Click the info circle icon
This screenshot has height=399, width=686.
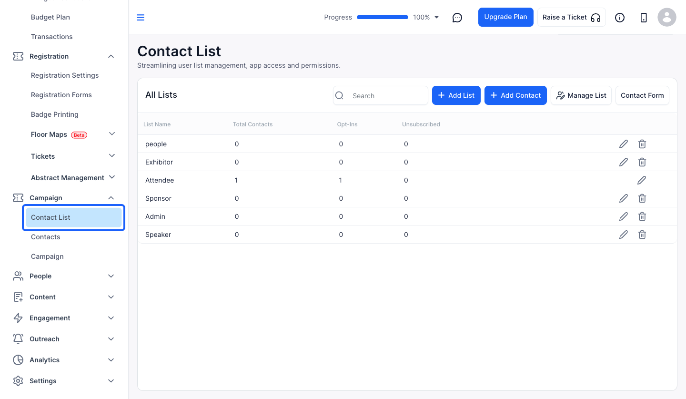(x=620, y=18)
